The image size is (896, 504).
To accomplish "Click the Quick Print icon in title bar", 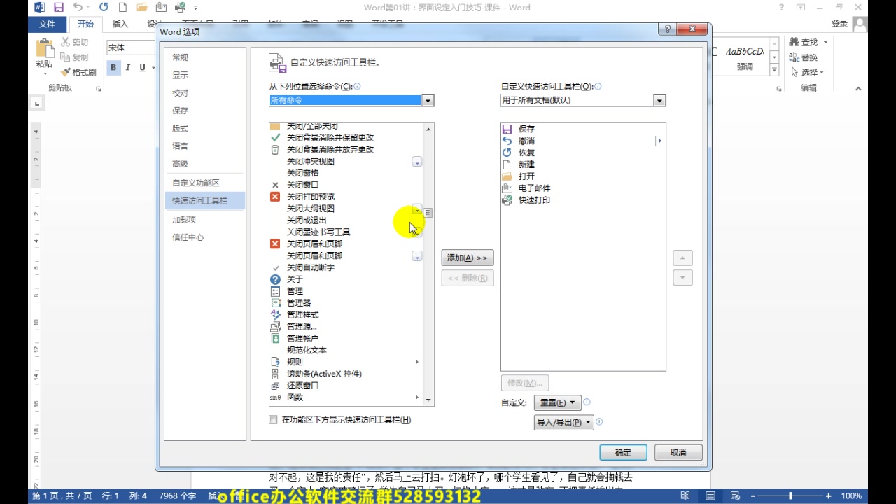I will [x=181, y=8].
